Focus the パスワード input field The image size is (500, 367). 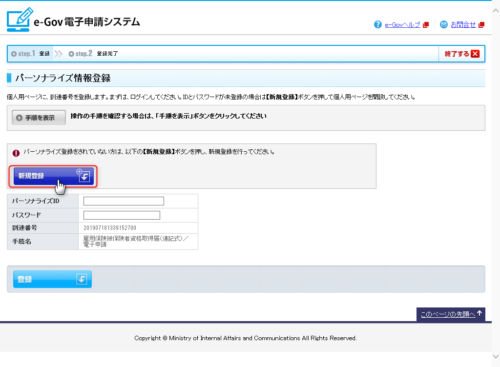122,215
